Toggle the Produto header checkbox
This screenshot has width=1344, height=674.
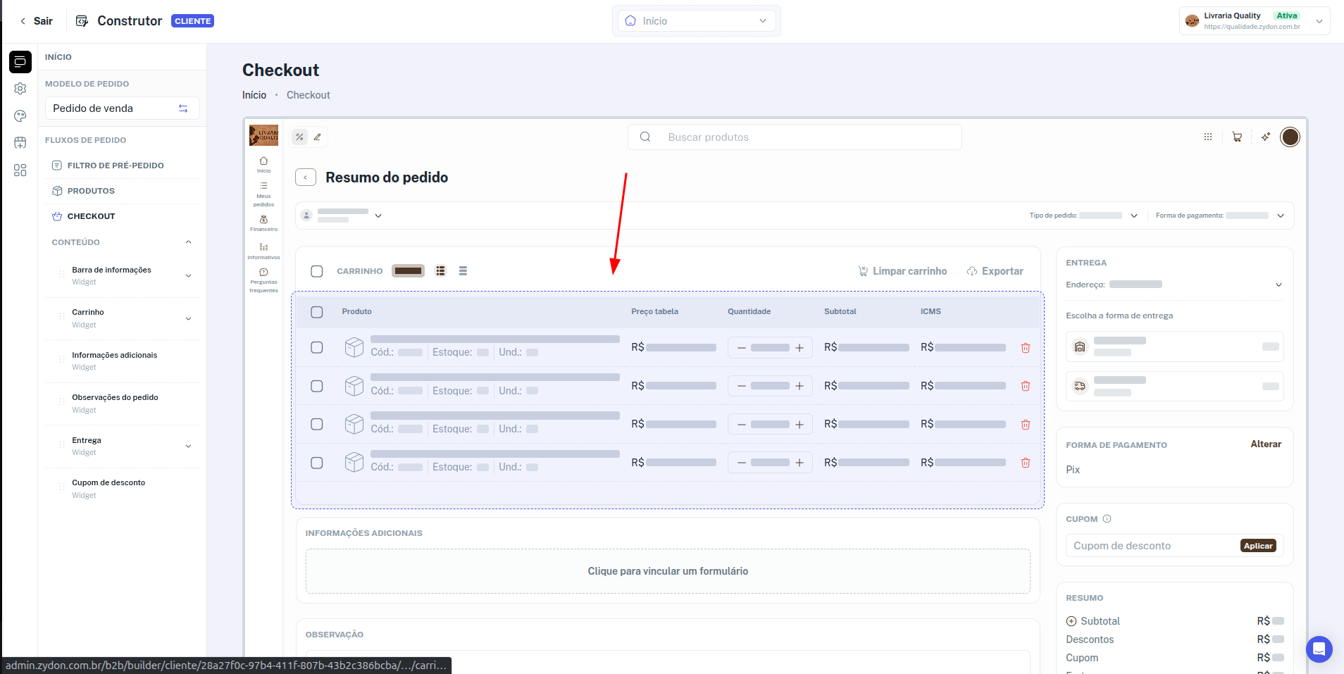[x=317, y=312]
